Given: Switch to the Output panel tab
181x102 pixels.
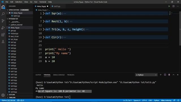Looking at the screenshot, I should (38, 75).
